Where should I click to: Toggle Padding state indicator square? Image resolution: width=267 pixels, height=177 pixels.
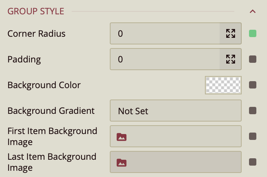pos(253,59)
